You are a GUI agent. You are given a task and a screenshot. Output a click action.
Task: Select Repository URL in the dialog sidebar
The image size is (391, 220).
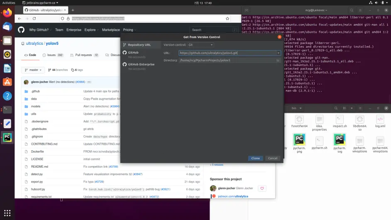tap(141, 45)
